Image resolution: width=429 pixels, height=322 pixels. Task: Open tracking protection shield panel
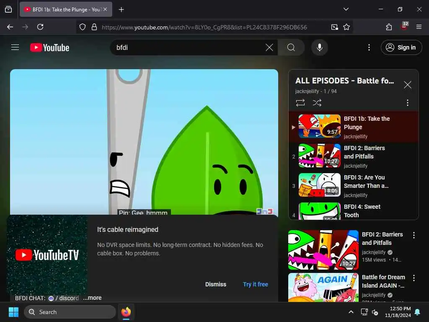[x=83, y=27]
